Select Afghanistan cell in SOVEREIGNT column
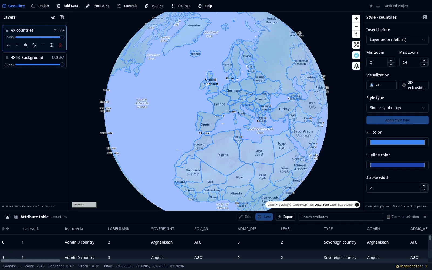Viewport: 432px width, 270px height. 162,242
